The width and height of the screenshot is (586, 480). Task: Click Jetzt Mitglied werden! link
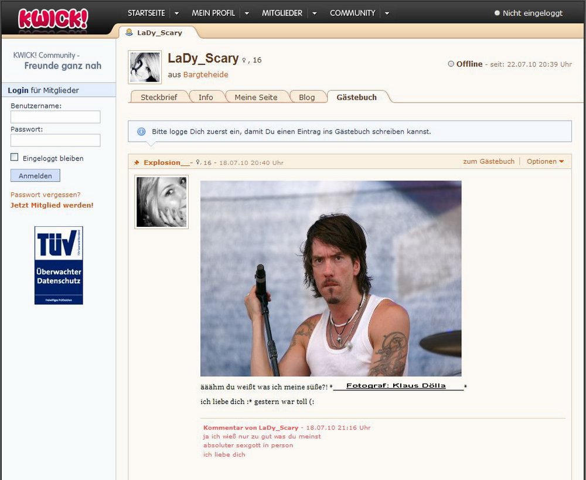click(52, 205)
